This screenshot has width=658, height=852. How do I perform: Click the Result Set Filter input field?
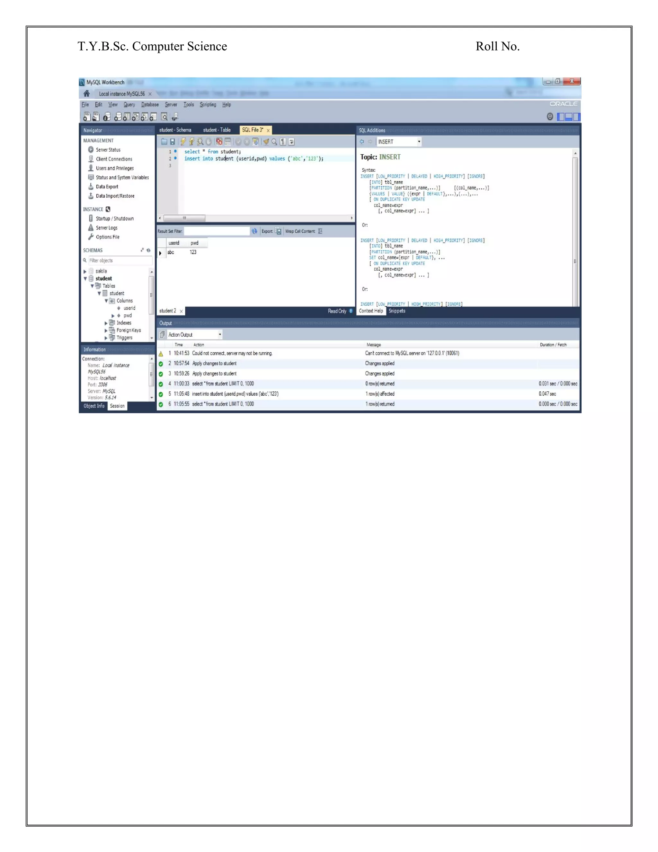[x=216, y=231]
